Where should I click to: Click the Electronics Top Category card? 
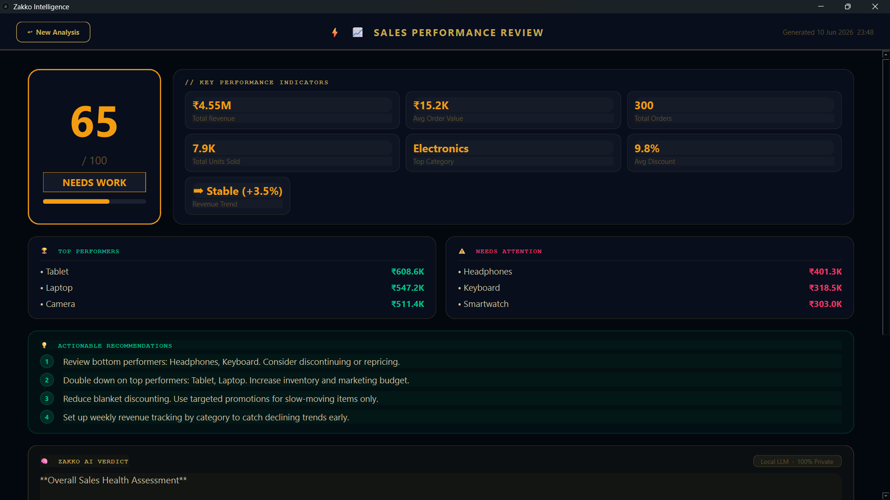click(513, 153)
